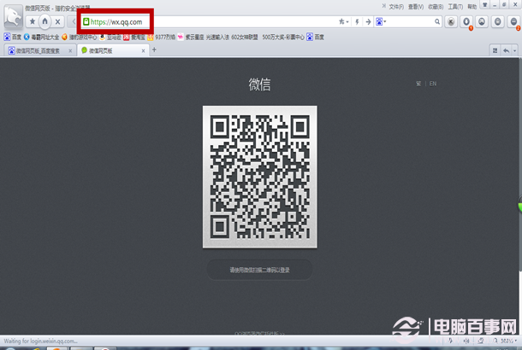522x350 pixels.
Task: Open the first 百度 bookmark
Action: 13,37
